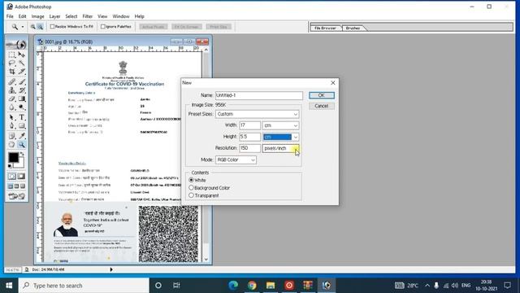Select the History Brush tool

22,90
